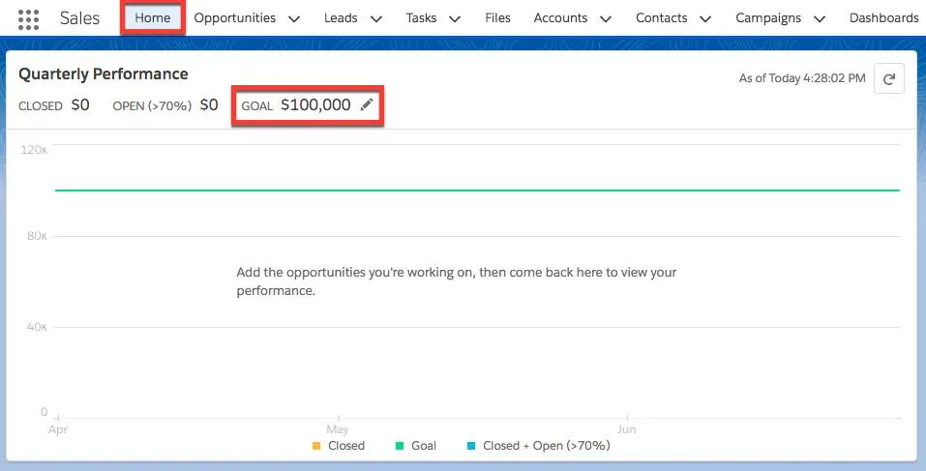Expand the Contacts dropdown chevron
This screenshot has width=926, height=471.
tap(705, 19)
